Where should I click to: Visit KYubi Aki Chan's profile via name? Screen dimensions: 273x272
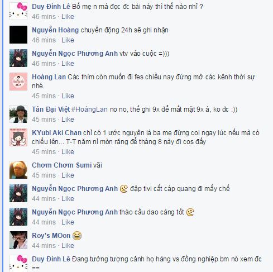pyautogui.click(x=56, y=133)
